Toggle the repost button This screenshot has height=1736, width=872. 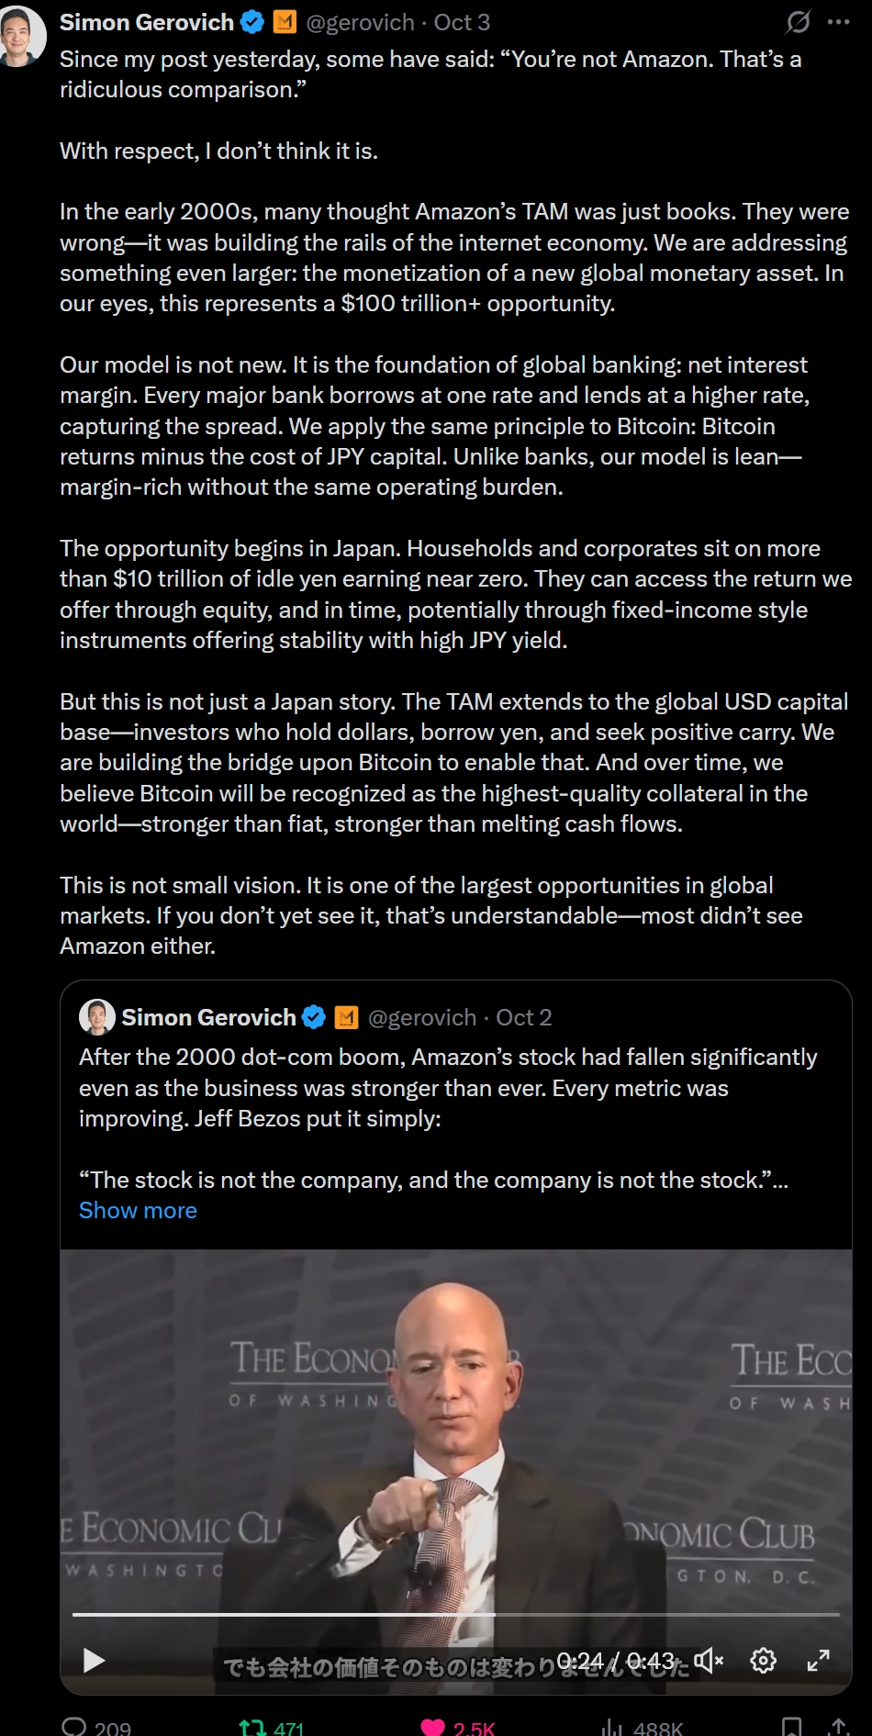coord(252,1727)
